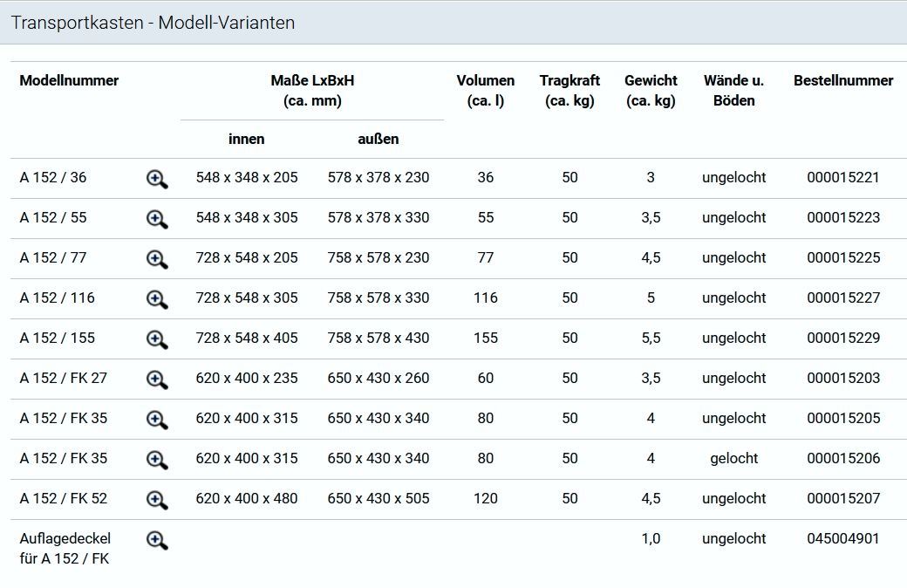
Task: Zoom the A 152 / FK 35 gelocht variant
Action: [x=157, y=460]
